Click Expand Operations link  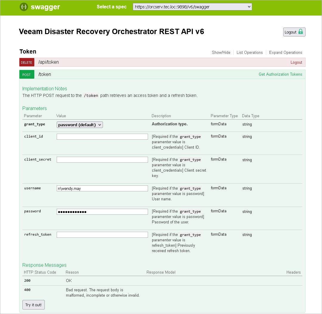coord(286,52)
